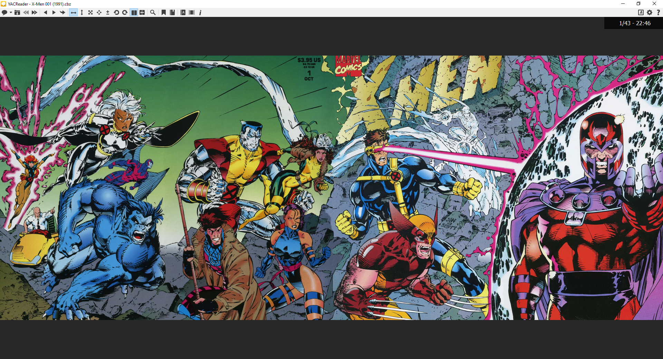
Task: Show the go-to-flow page strip
Action: (192, 12)
